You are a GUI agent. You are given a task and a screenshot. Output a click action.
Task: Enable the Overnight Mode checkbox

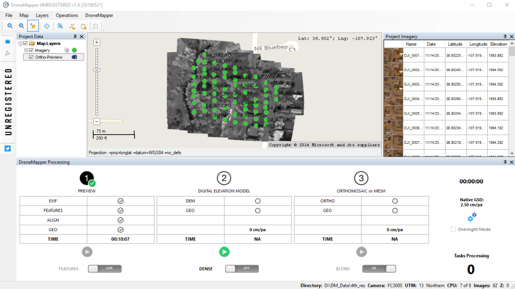[453, 229]
